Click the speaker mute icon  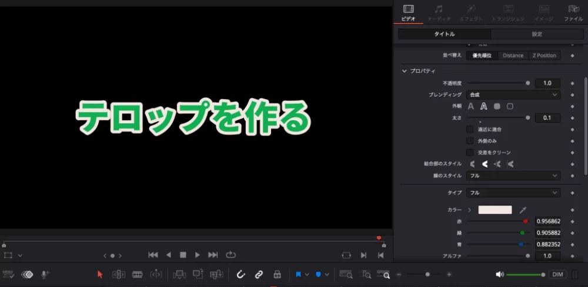(499, 274)
